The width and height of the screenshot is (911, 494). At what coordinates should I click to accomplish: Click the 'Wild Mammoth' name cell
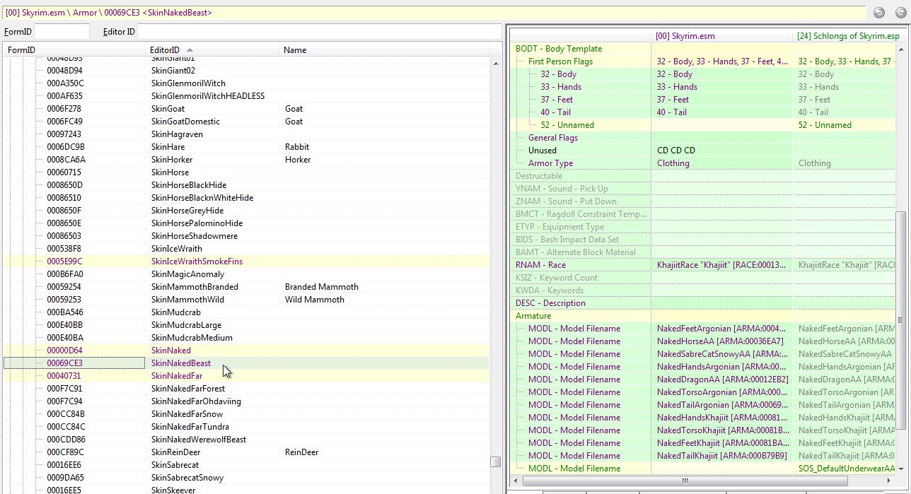[x=314, y=300]
